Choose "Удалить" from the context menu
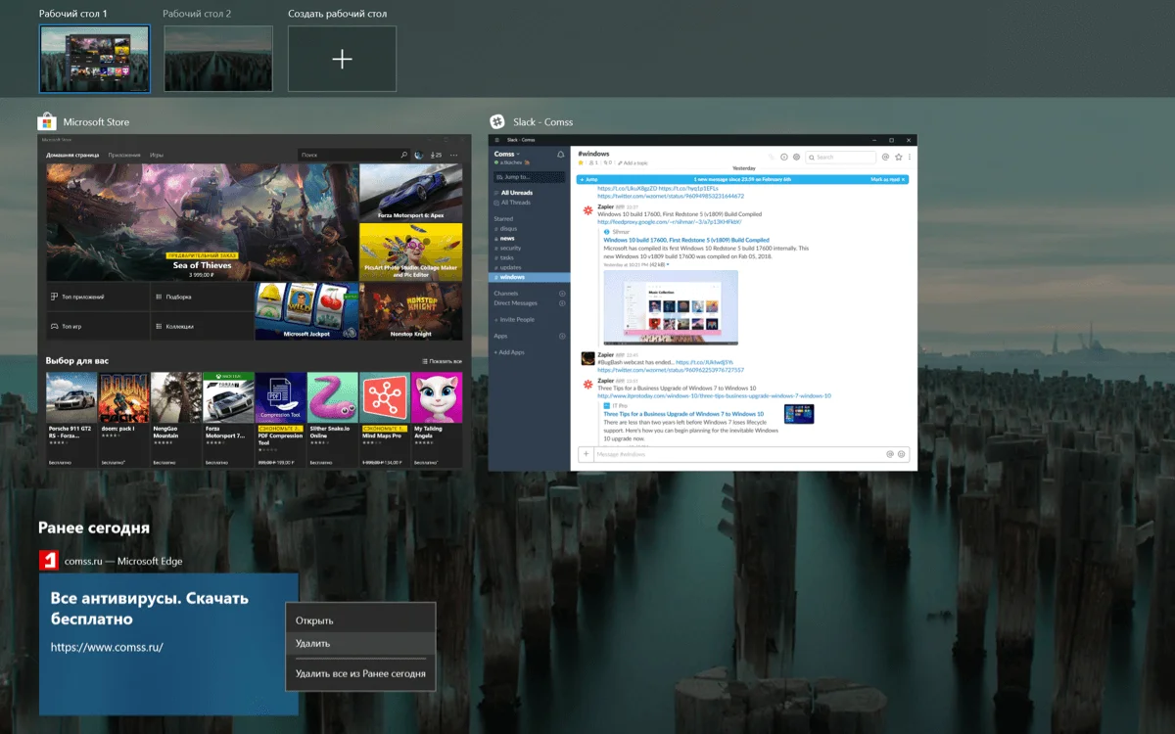 click(x=312, y=643)
